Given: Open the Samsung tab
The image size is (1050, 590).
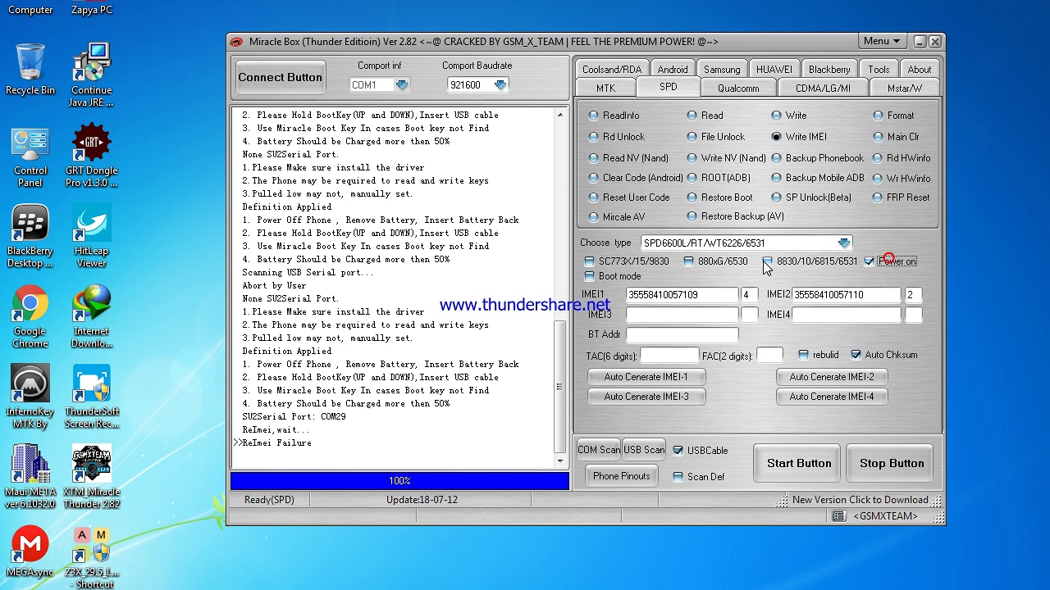Looking at the screenshot, I should [722, 70].
